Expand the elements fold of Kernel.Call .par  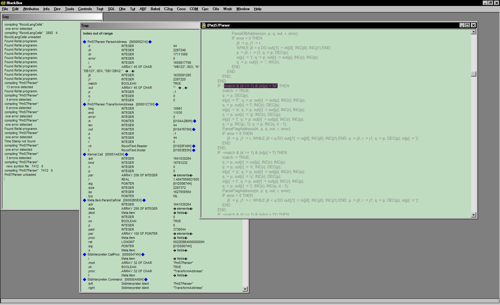click(x=175, y=175)
